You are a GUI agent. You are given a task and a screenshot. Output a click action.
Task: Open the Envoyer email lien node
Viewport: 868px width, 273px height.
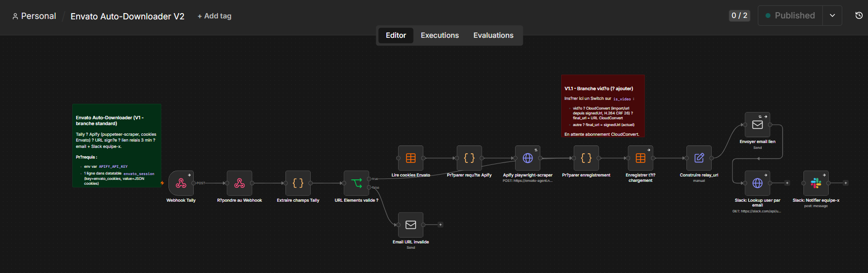click(x=757, y=125)
